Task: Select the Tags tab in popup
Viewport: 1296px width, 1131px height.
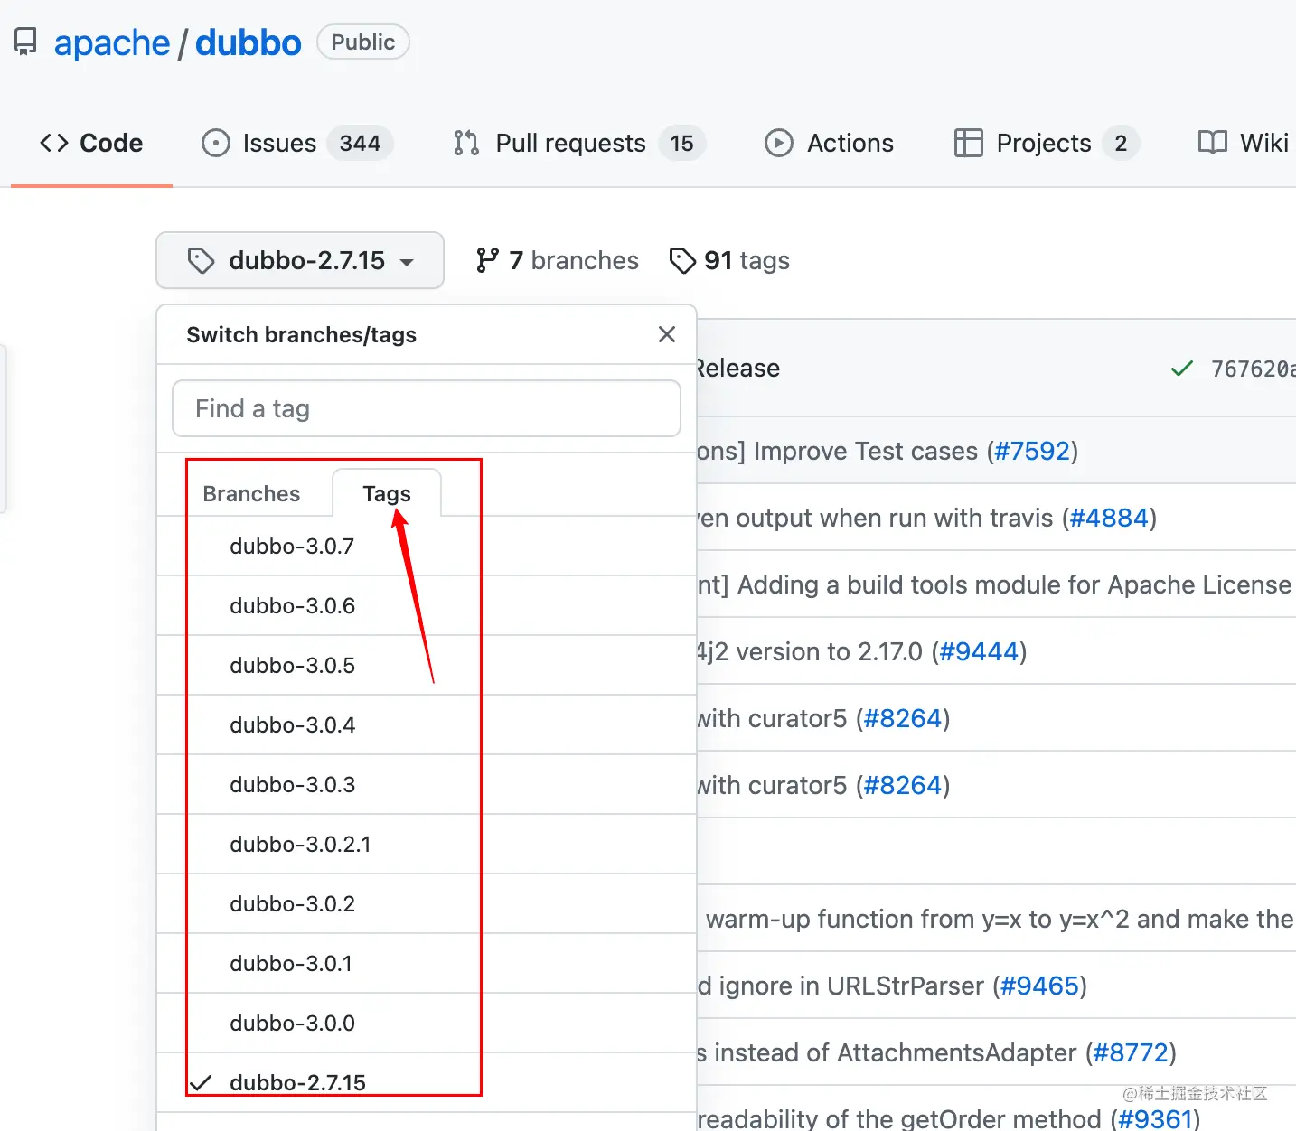Action: [x=387, y=493]
